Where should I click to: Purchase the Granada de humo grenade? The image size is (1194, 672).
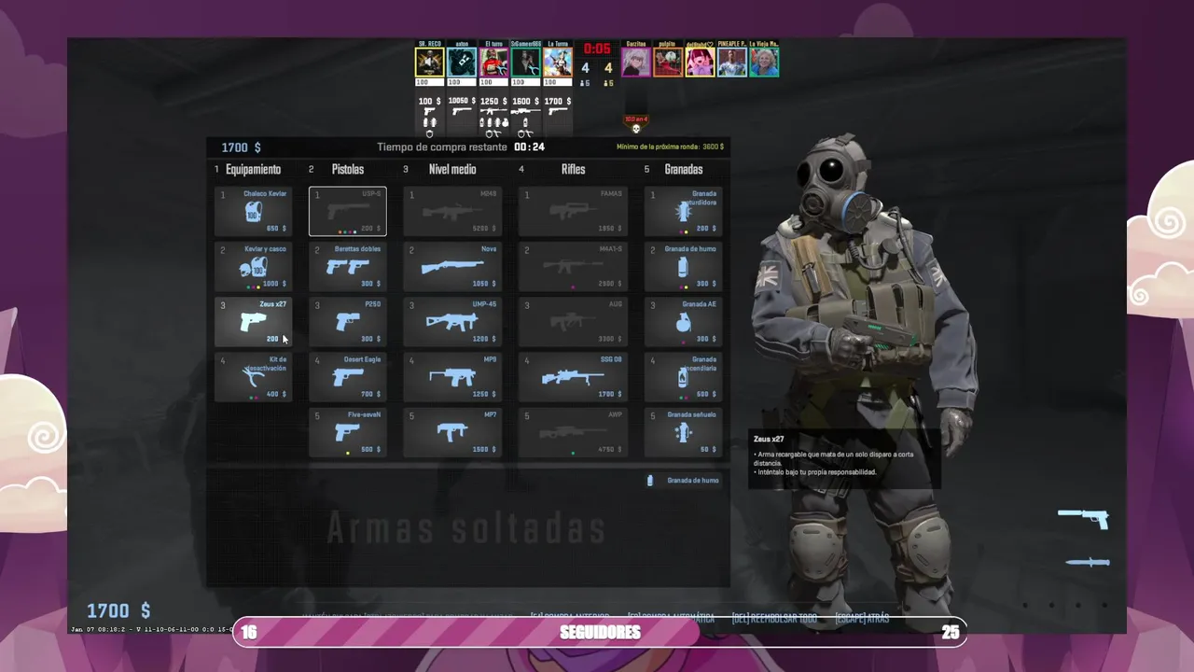click(684, 267)
